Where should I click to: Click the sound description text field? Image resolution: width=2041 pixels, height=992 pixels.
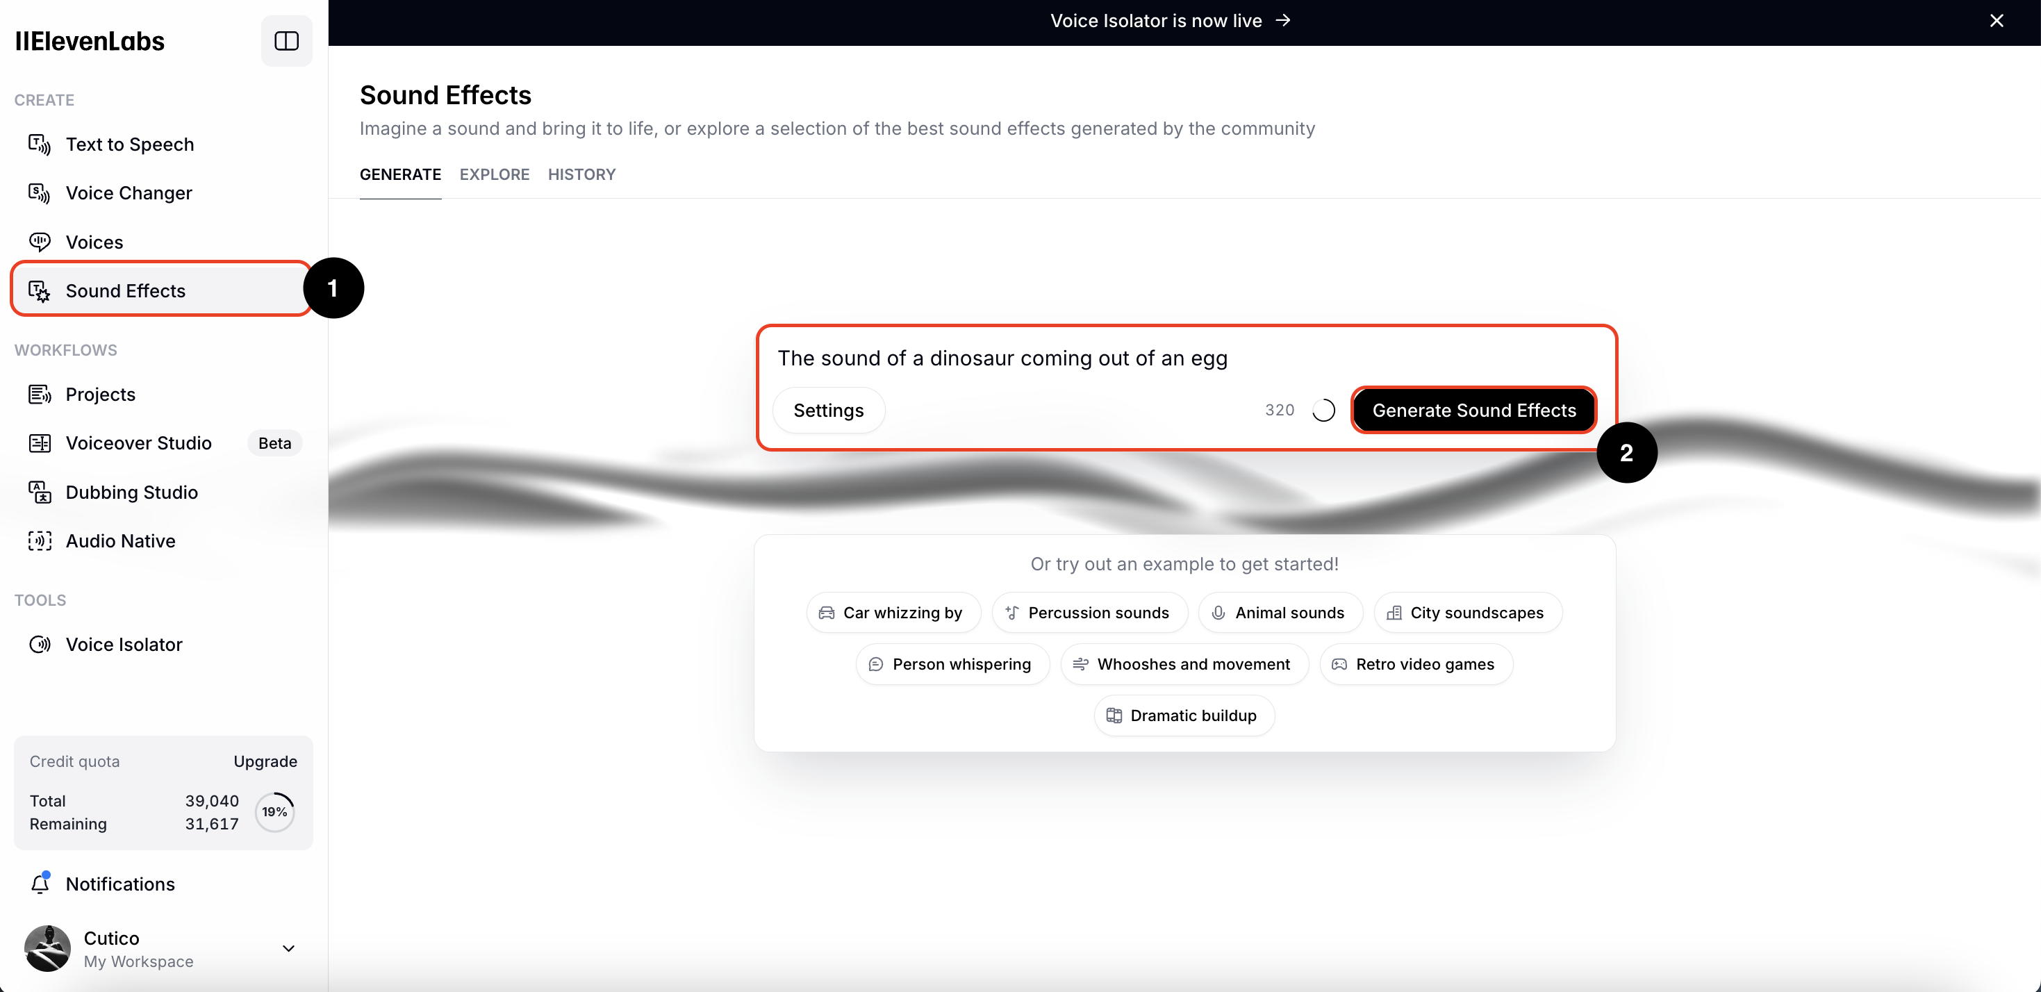tap(1109, 358)
